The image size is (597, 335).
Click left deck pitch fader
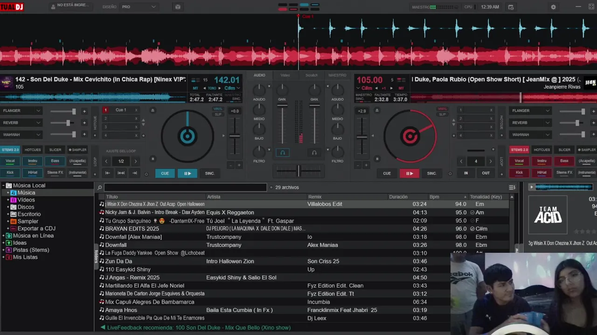point(235,136)
